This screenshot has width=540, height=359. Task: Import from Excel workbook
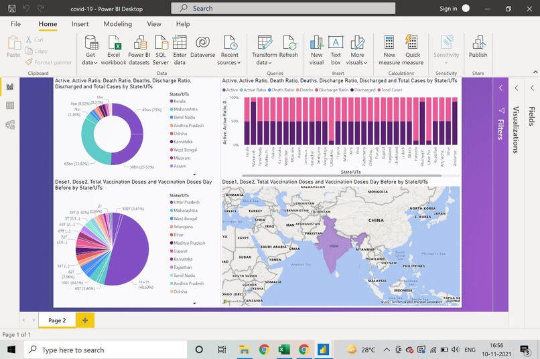coord(113,50)
